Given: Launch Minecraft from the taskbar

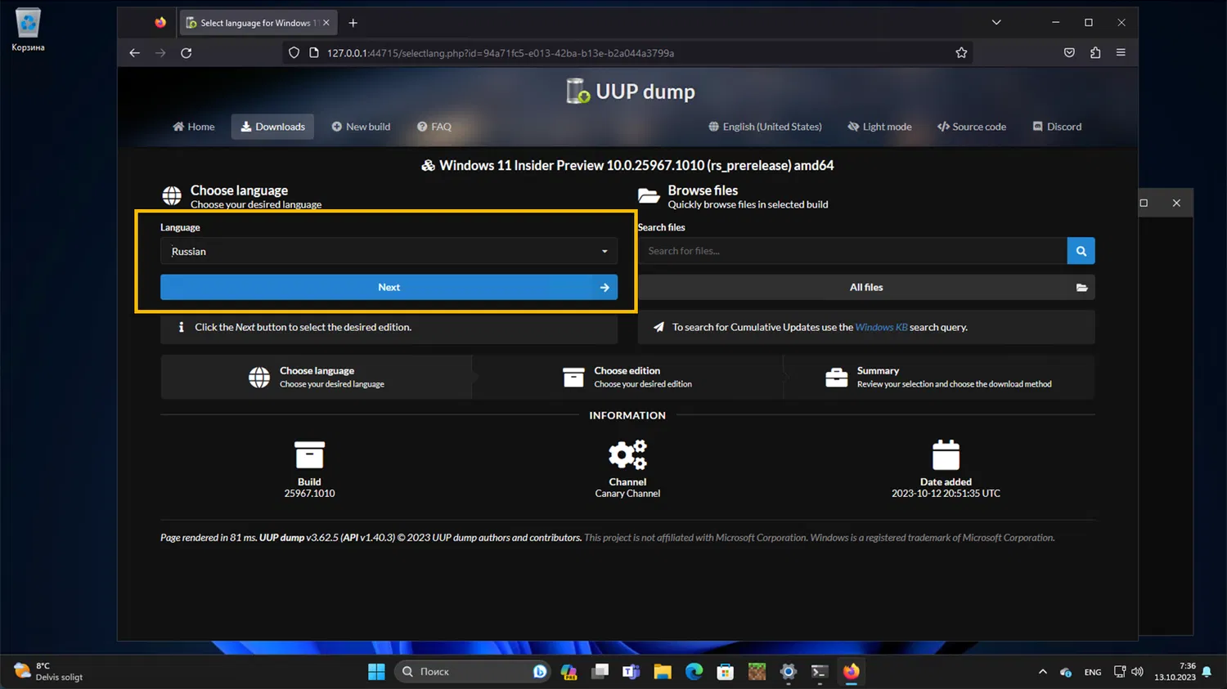Looking at the screenshot, I should pyautogui.click(x=757, y=672).
